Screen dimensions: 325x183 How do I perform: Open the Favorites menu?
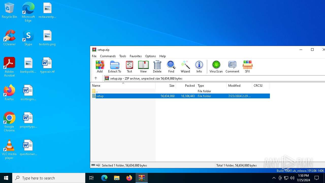pos(136,56)
